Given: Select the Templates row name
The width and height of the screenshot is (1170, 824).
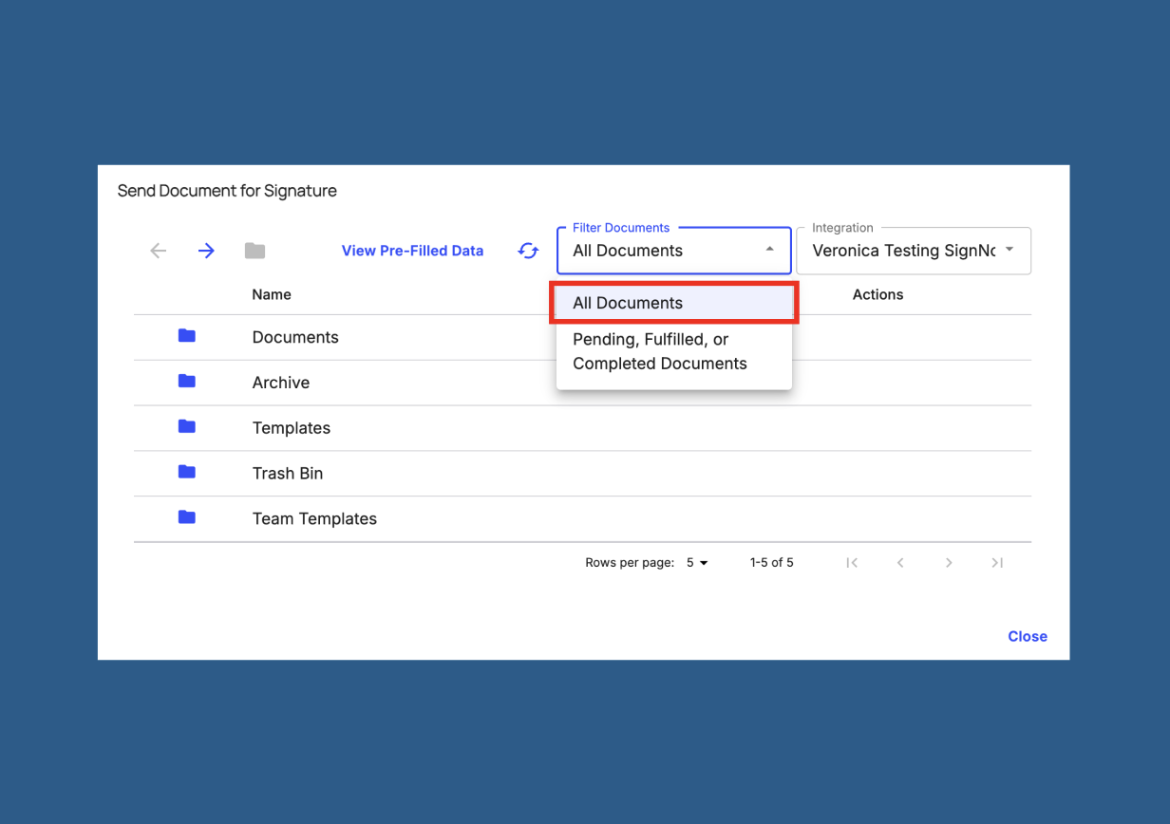Looking at the screenshot, I should [292, 428].
